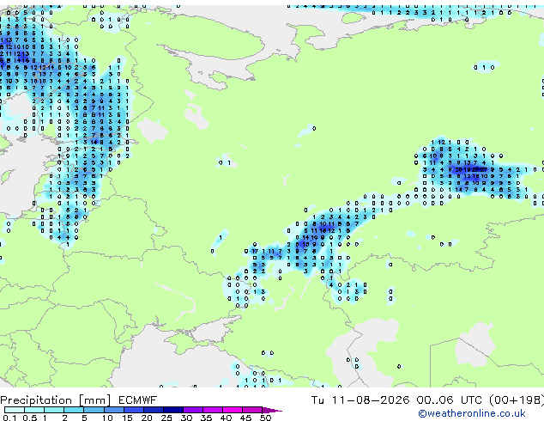
Task: Click the '35' legend scale label
Action: tap(206, 418)
